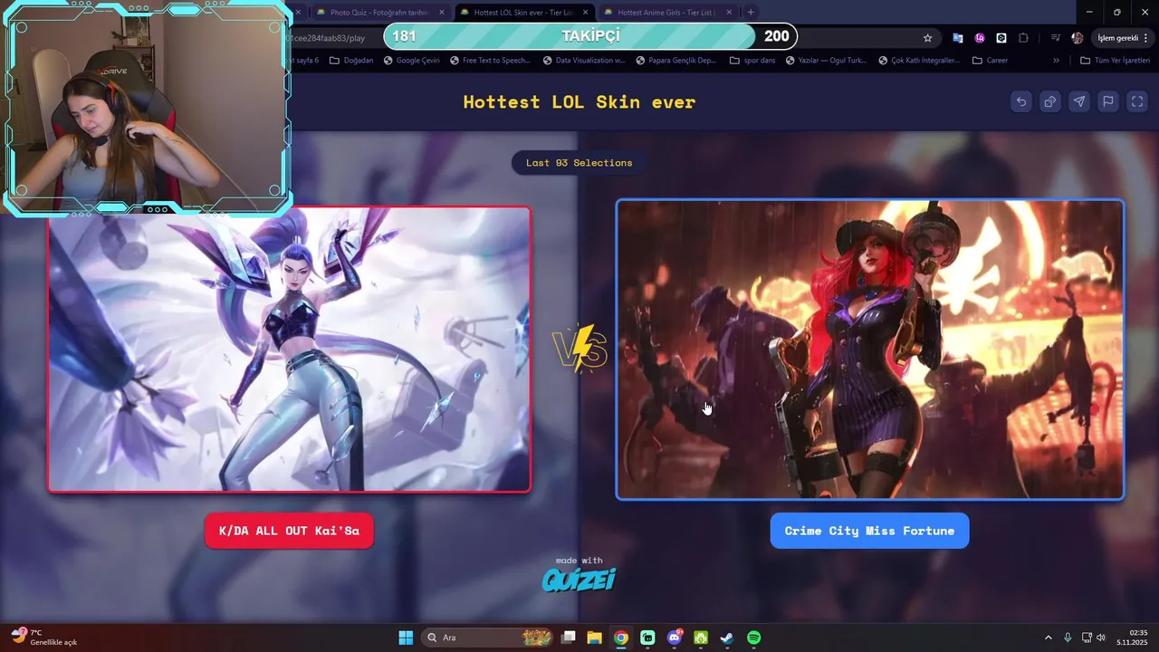Open the purple circular extension icon
This screenshot has height=652, width=1159.
point(980,38)
